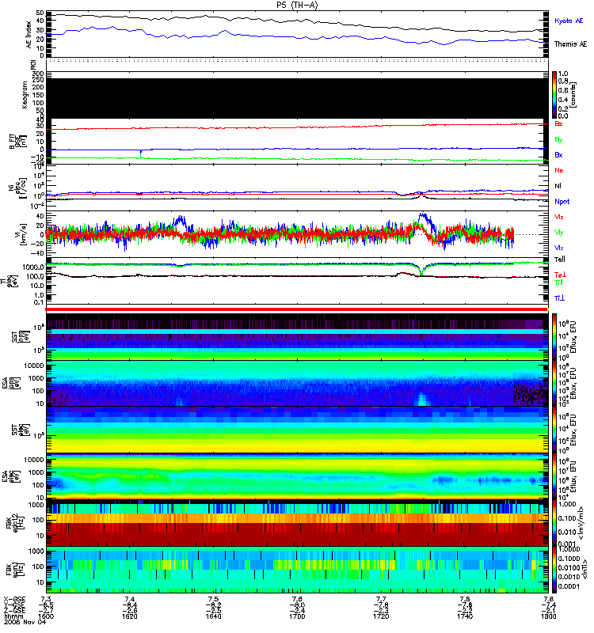
Task: Click the 7.5 X-GSE value
Action: coord(213,600)
